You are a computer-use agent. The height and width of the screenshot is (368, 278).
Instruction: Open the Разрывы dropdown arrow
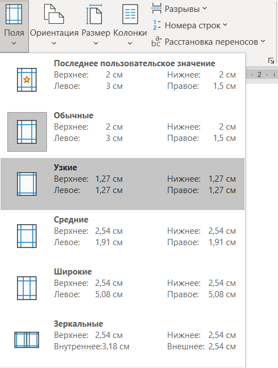[x=204, y=8]
